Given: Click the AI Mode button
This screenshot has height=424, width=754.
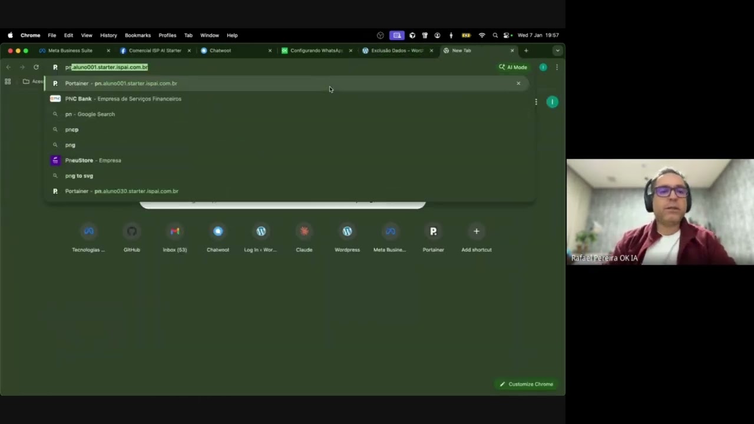Looking at the screenshot, I should [513, 67].
